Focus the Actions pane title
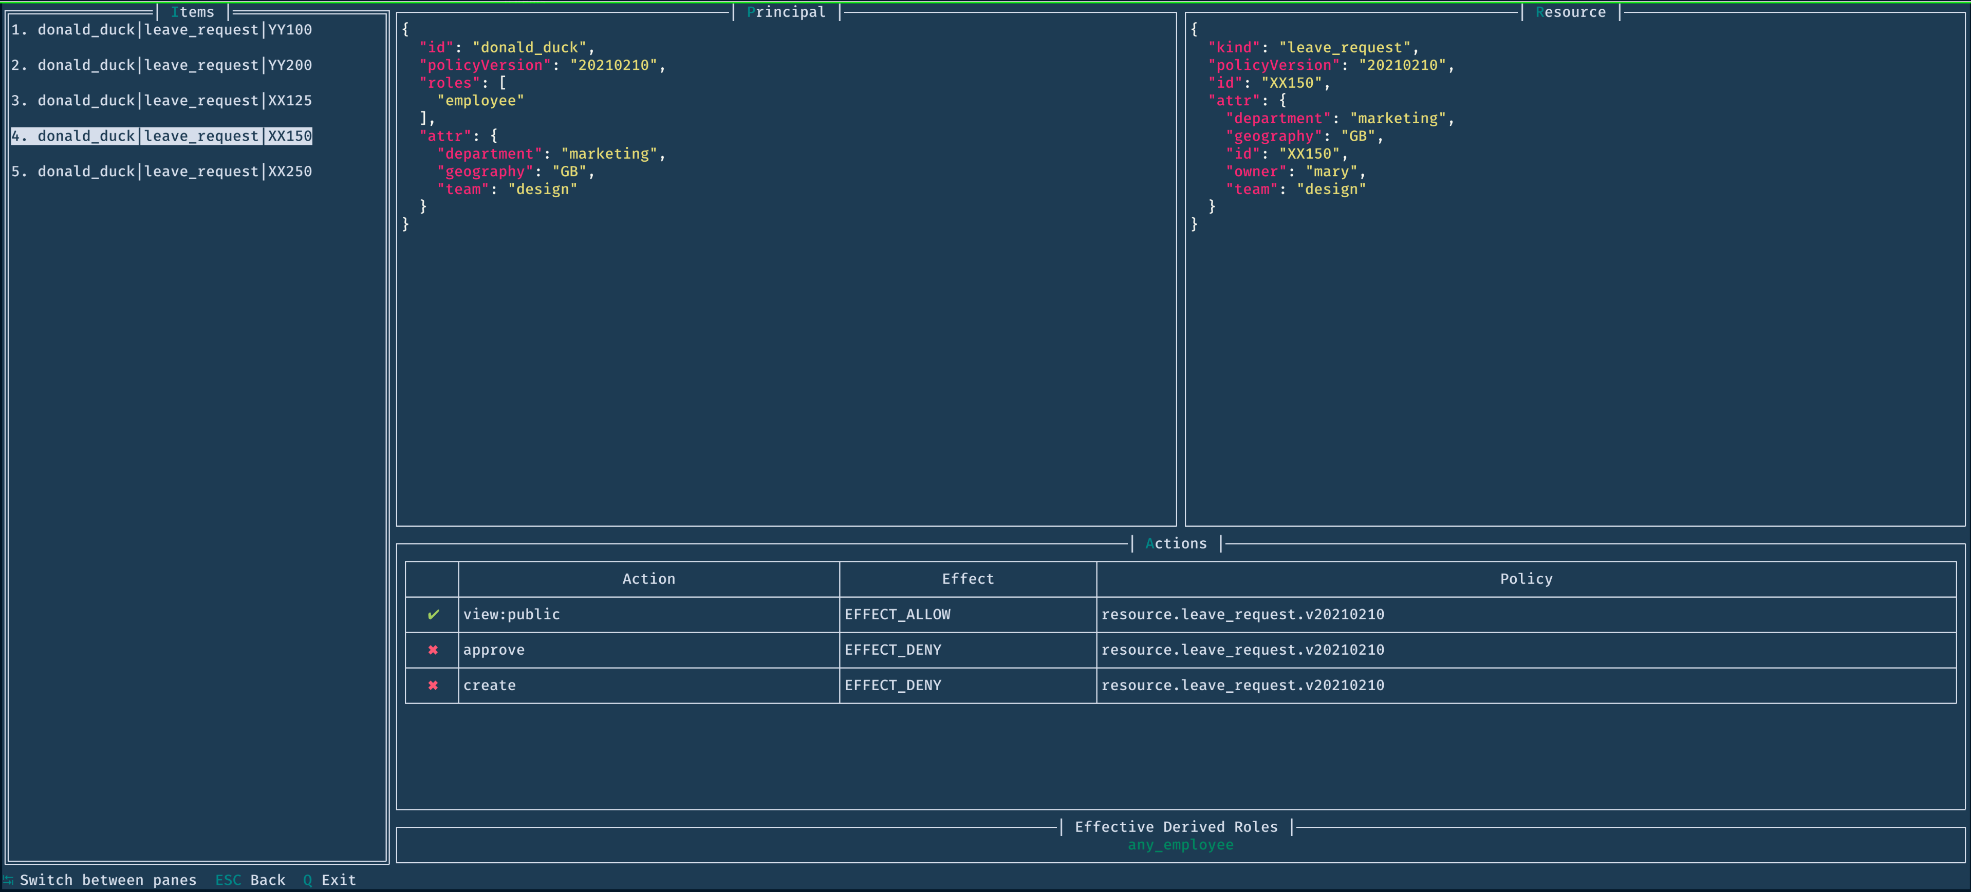The width and height of the screenshot is (1971, 892). click(1175, 544)
